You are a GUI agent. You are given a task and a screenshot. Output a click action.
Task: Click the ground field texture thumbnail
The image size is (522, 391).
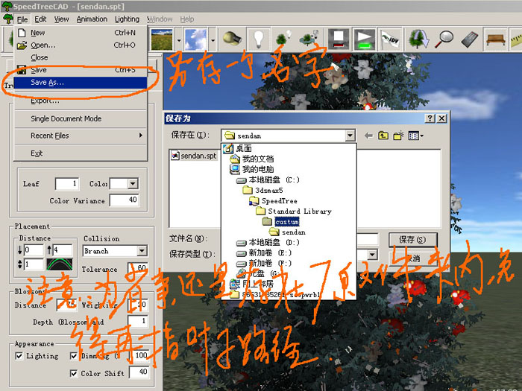pos(162,39)
